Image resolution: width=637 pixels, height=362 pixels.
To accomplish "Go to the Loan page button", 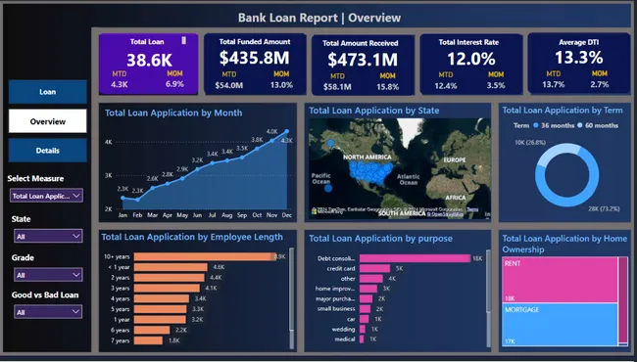I will click(x=48, y=92).
